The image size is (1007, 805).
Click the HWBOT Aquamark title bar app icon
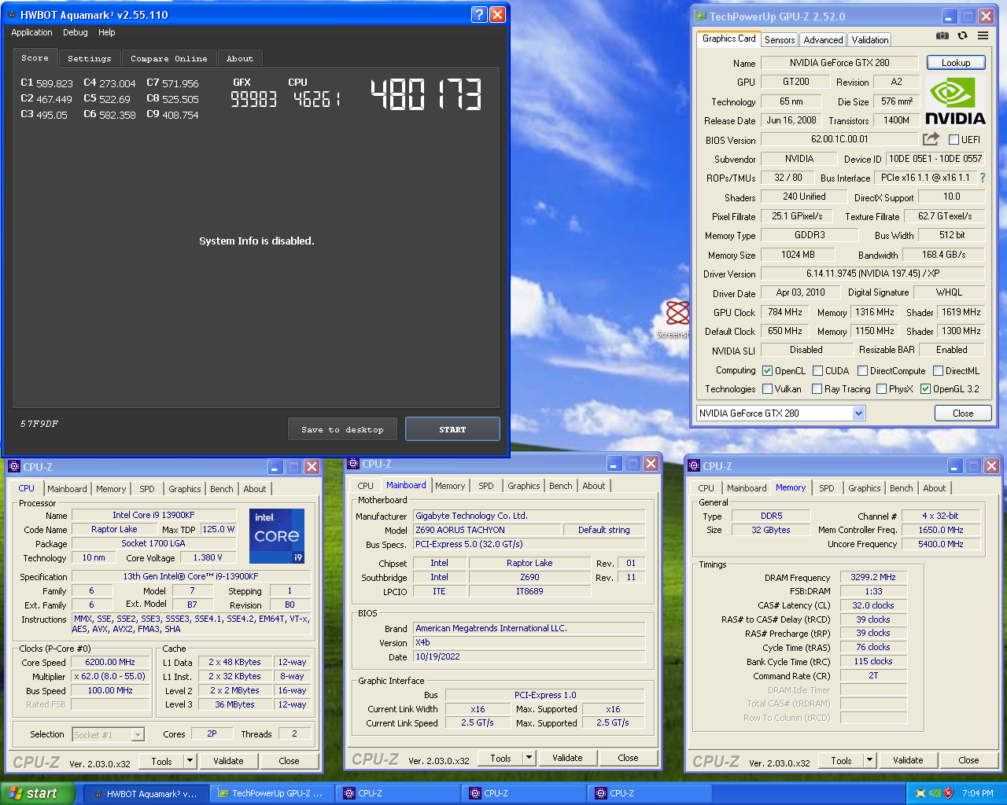(x=12, y=15)
